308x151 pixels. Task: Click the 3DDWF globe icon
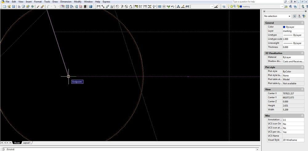(x=32, y=6)
